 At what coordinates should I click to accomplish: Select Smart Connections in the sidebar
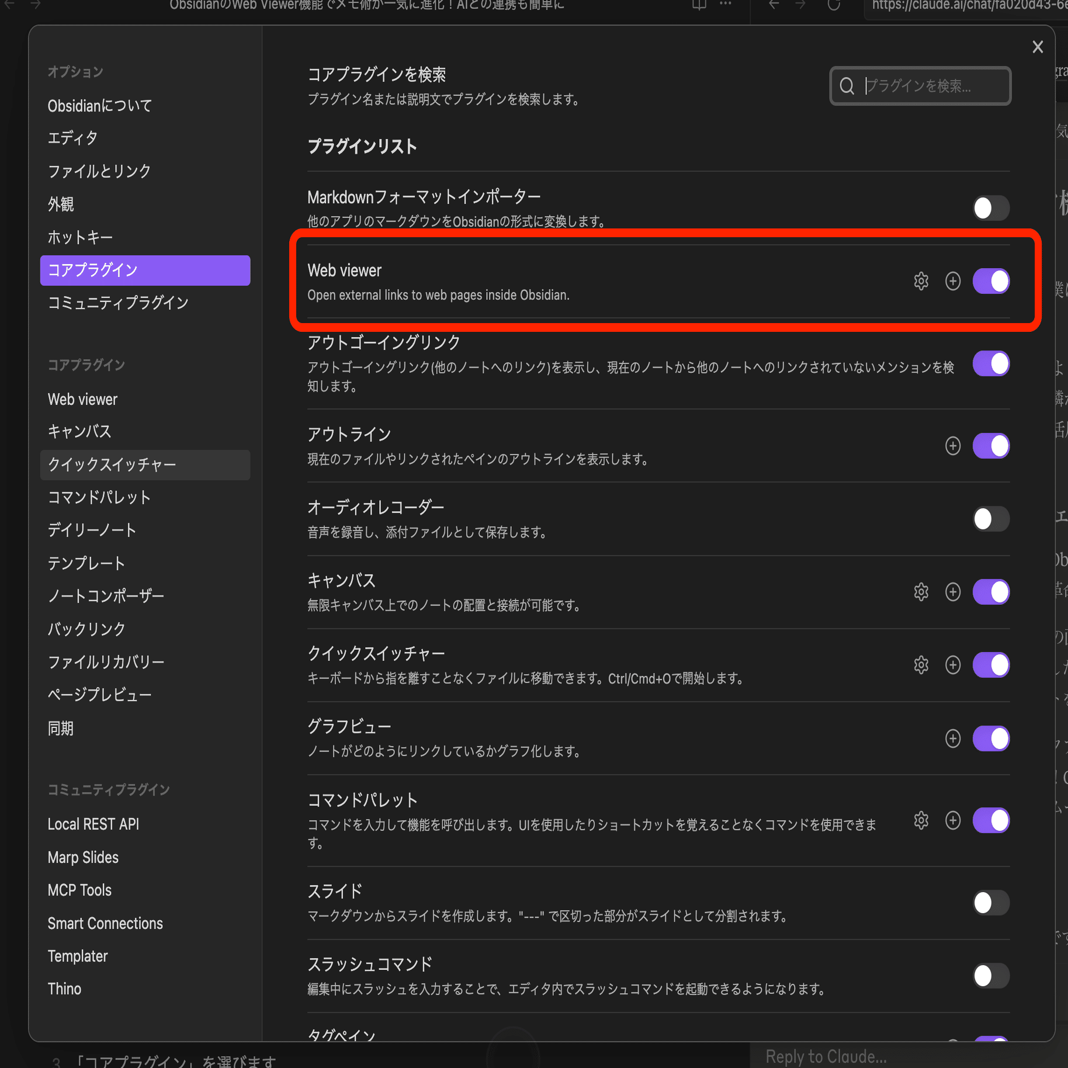[145, 924]
